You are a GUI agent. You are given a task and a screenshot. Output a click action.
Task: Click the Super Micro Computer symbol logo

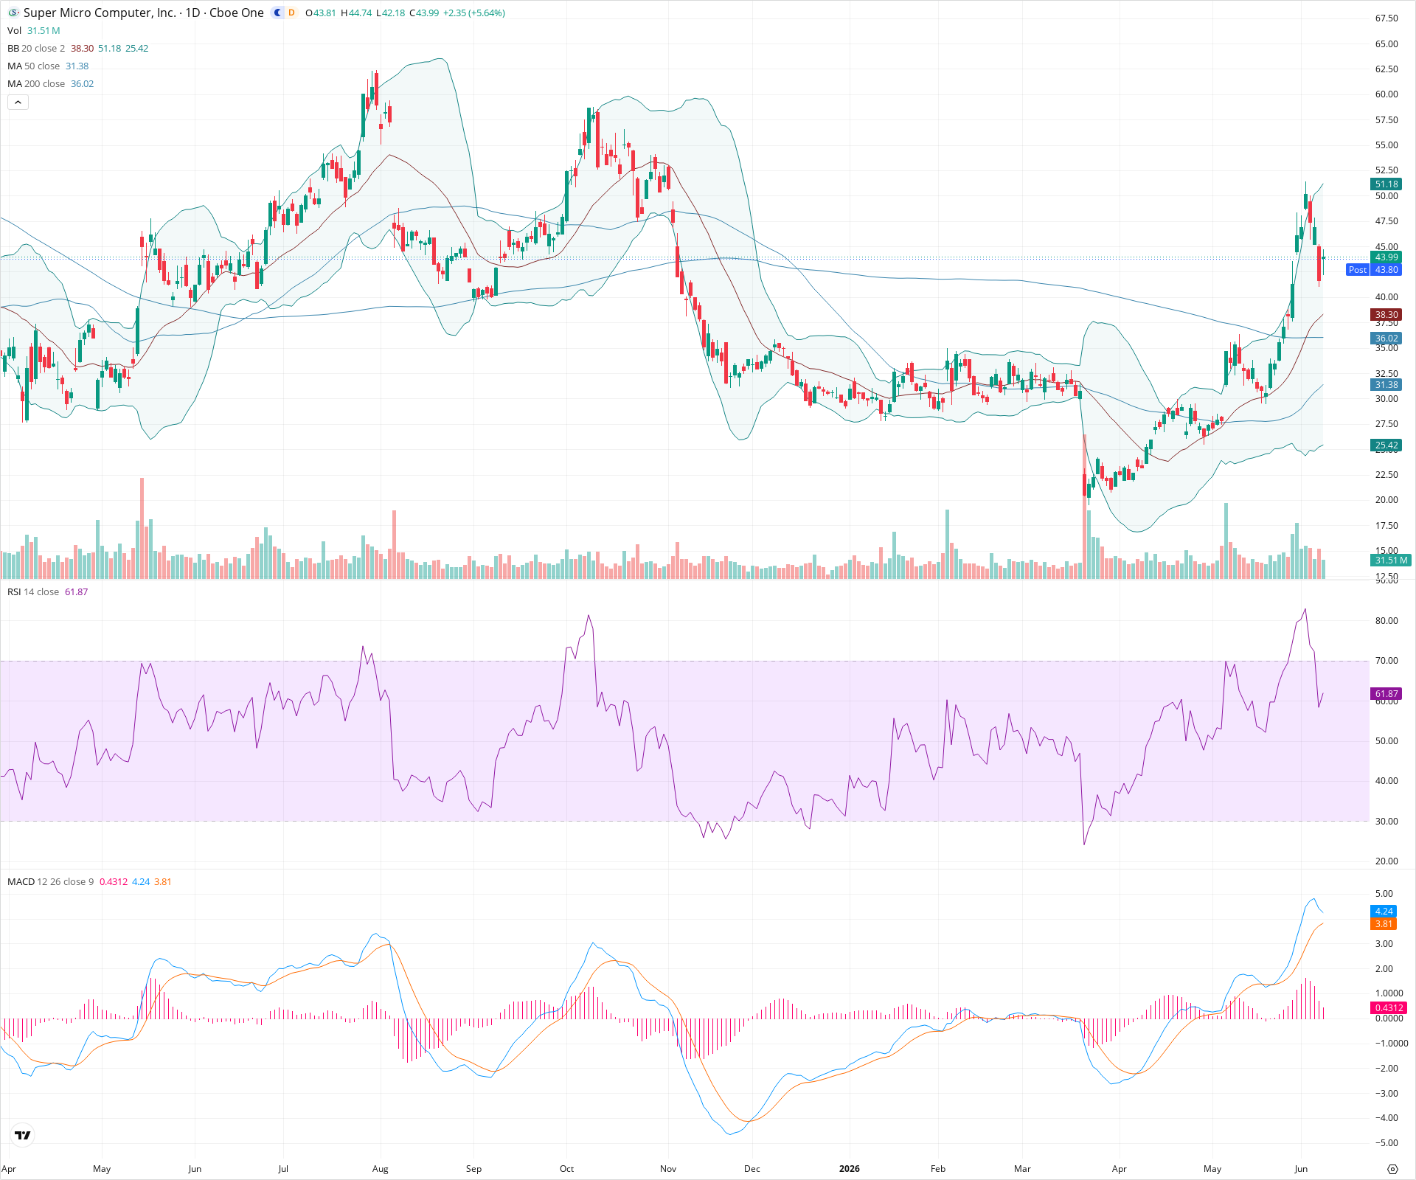tap(13, 13)
